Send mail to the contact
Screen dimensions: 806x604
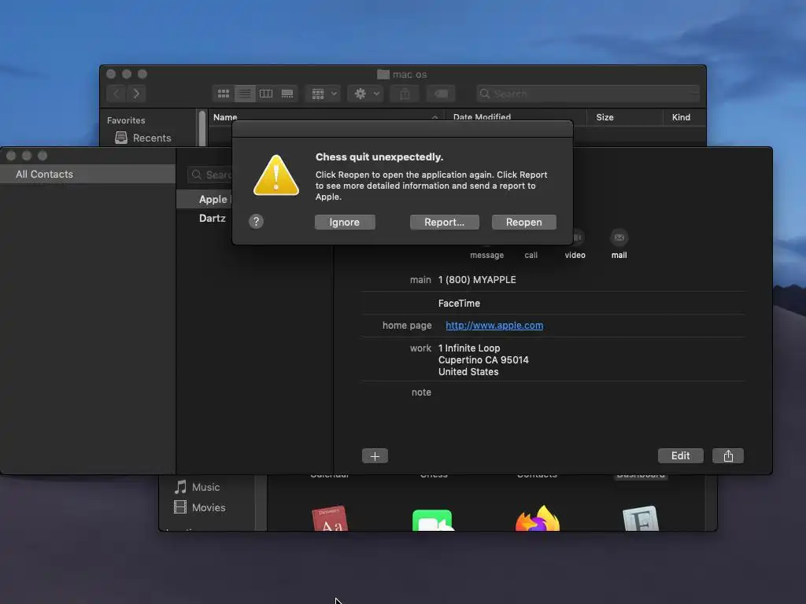619,238
